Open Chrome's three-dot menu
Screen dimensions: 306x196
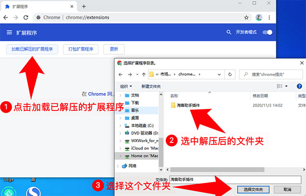coord(269,18)
